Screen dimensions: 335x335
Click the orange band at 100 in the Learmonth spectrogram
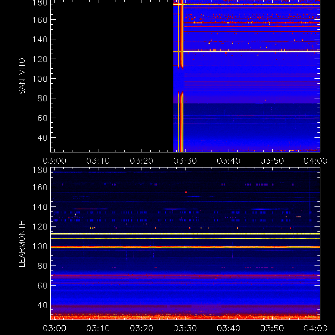tap(185, 247)
